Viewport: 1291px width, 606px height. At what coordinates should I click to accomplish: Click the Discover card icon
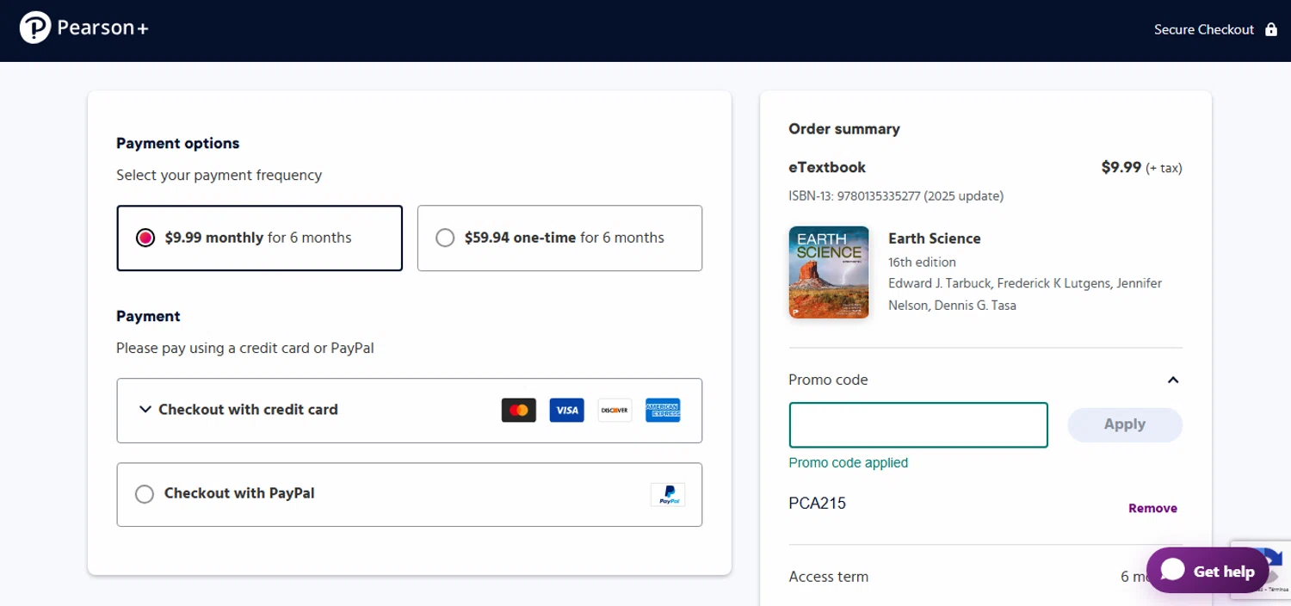615,411
